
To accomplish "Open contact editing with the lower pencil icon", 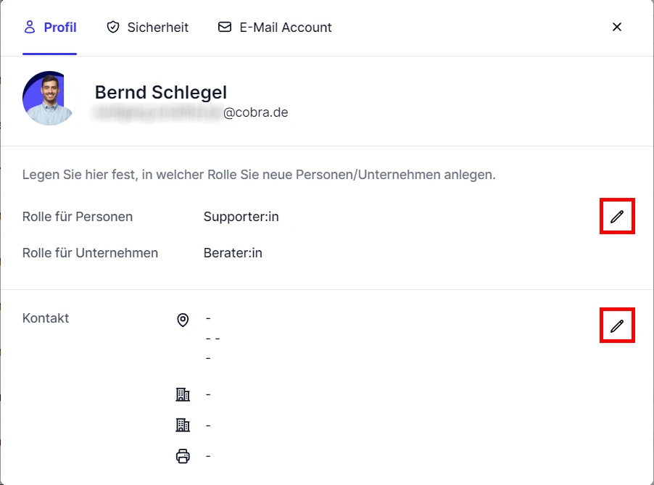I will click(x=616, y=326).
